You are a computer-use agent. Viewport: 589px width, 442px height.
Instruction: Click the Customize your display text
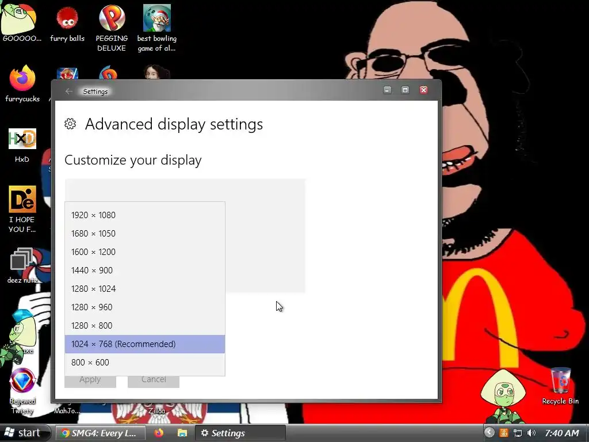click(x=133, y=160)
